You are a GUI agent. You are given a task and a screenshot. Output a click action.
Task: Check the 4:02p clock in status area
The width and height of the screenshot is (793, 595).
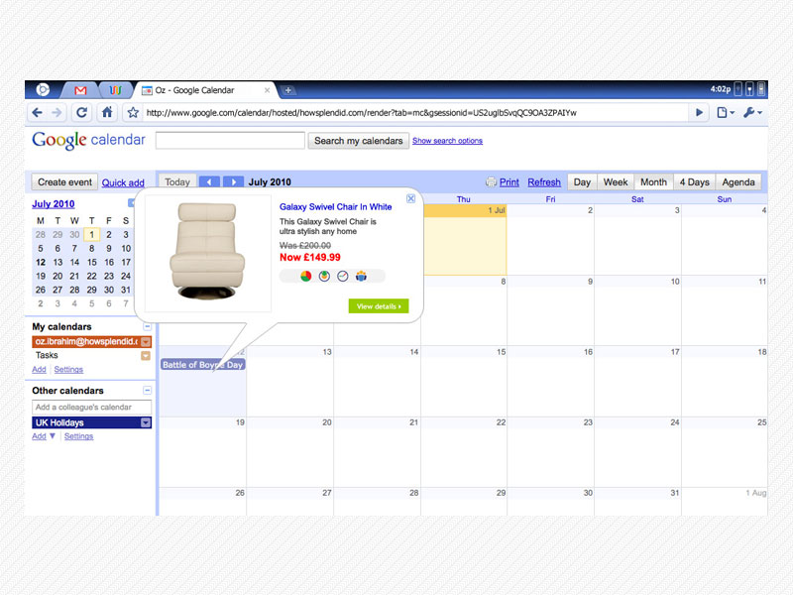[x=721, y=89]
